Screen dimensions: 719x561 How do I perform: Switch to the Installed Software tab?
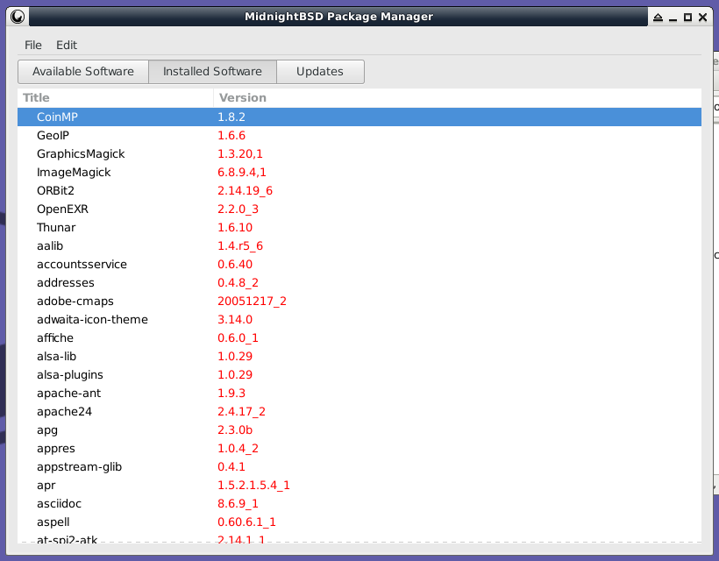click(212, 72)
